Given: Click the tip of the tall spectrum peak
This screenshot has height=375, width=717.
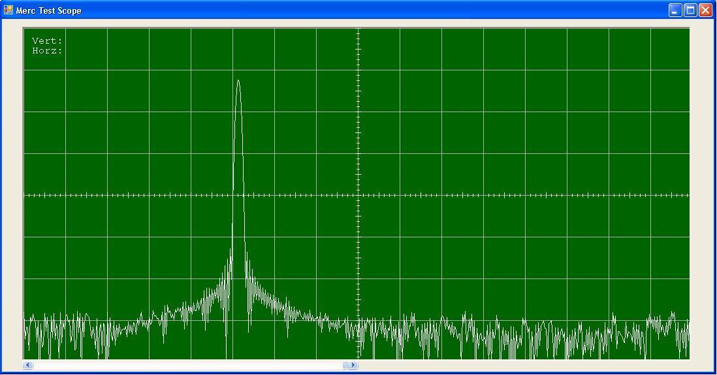Looking at the screenshot, I should (x=238, y=81).
